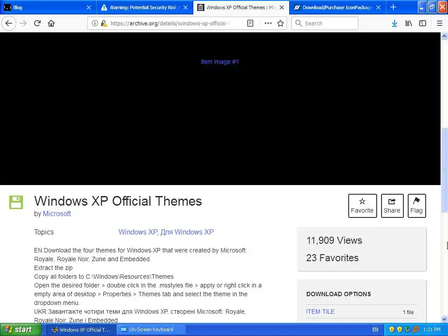Viewport: 448px width, 336px height.
Task: Open the ITEM TILE download option
Action: pyautogui.click(x=320, y=311)
